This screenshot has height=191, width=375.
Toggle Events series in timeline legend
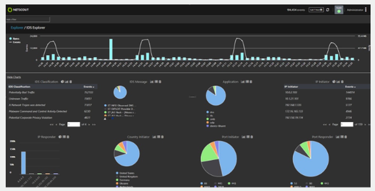pos(15,42)
